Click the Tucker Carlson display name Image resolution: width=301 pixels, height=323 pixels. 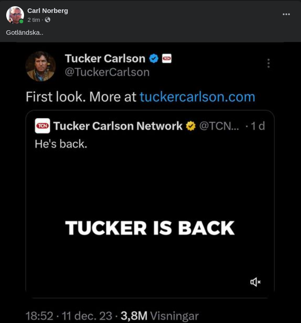[105, 58]
